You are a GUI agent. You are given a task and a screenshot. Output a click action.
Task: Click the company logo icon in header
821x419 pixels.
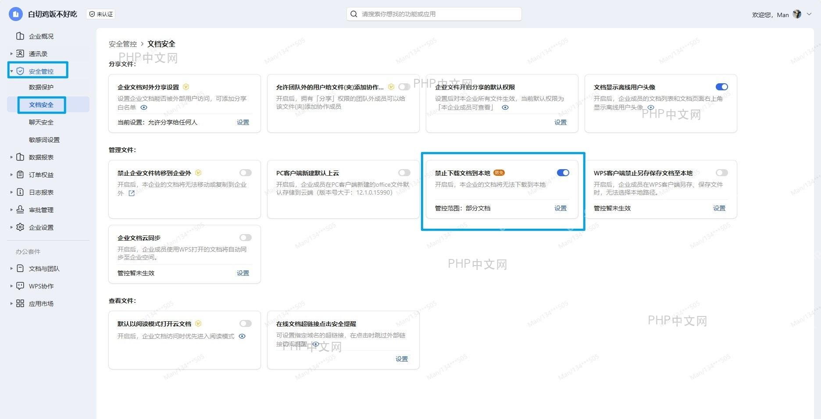(16, 14)
